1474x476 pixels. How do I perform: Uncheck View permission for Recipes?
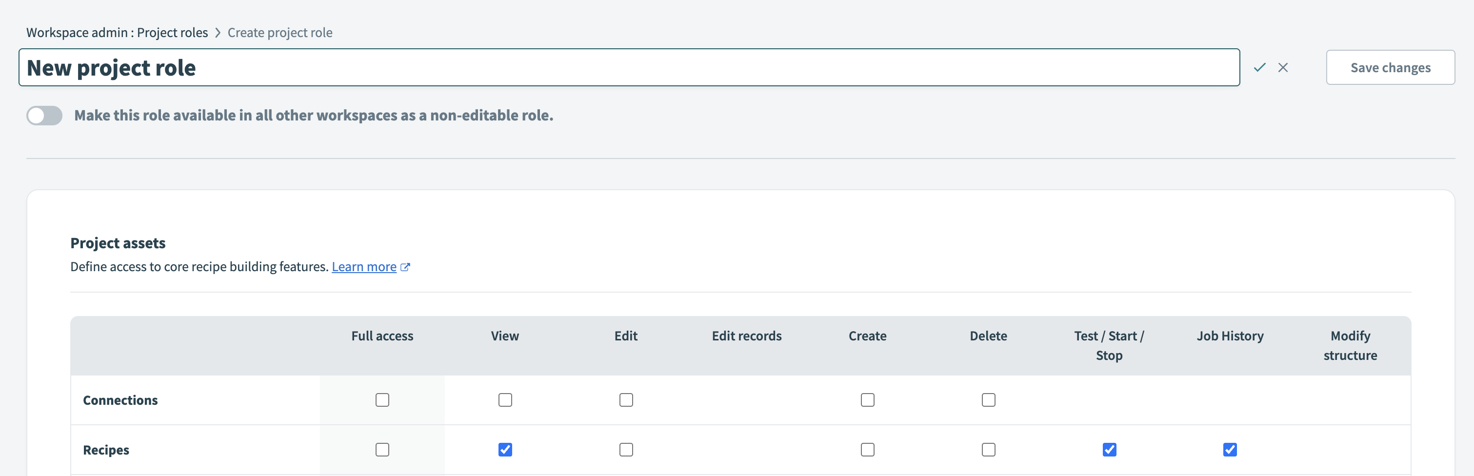pos(505,450)
